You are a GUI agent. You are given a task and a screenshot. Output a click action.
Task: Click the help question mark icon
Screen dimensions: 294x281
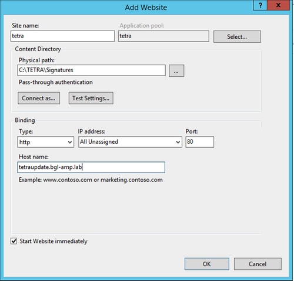pyautogui.click(x=260, y=5)
